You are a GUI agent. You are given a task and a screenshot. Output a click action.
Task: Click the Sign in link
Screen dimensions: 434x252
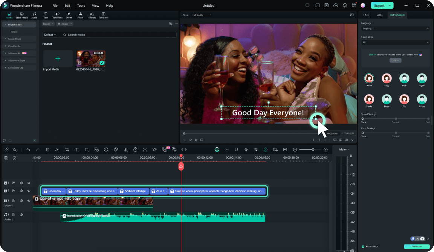[372, 55]
